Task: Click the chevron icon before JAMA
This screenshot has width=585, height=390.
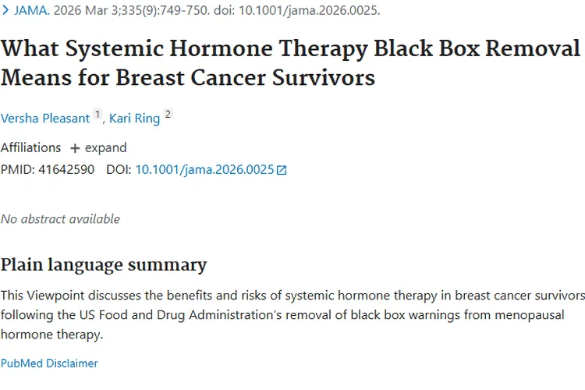Action: click(x=5, y=11)
